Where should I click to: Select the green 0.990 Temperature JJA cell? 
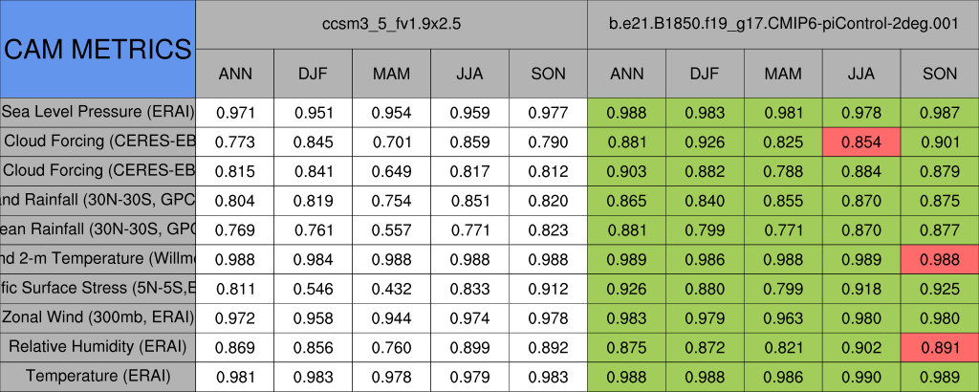(861, 377)
